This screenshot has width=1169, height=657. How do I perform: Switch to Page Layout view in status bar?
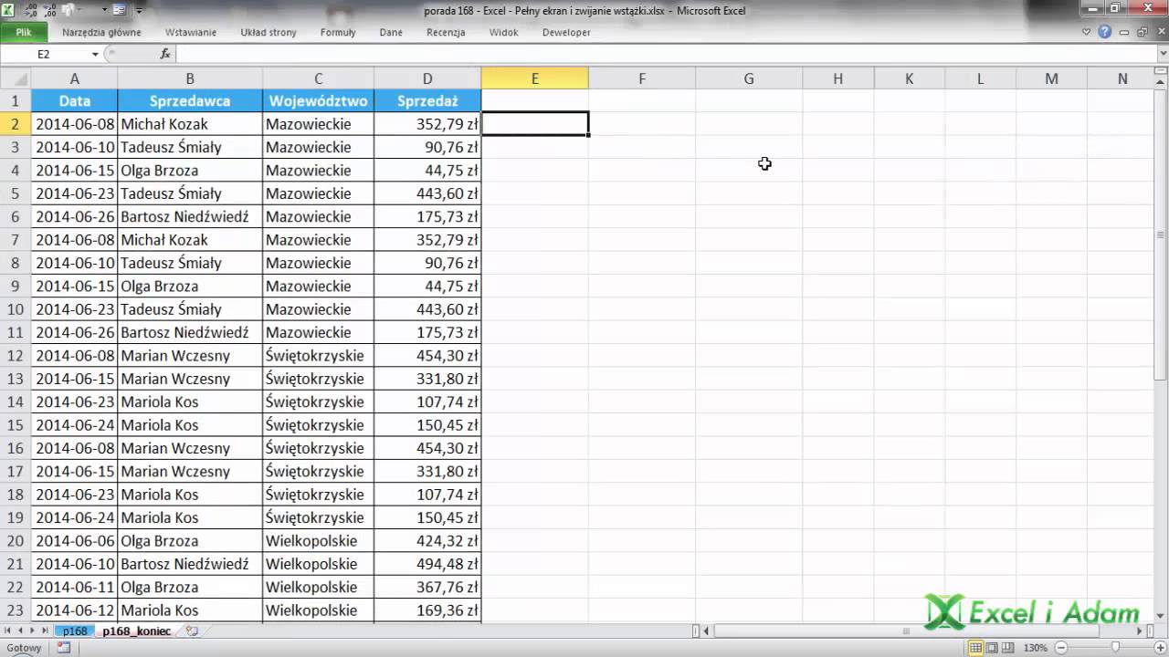(991, 648)
